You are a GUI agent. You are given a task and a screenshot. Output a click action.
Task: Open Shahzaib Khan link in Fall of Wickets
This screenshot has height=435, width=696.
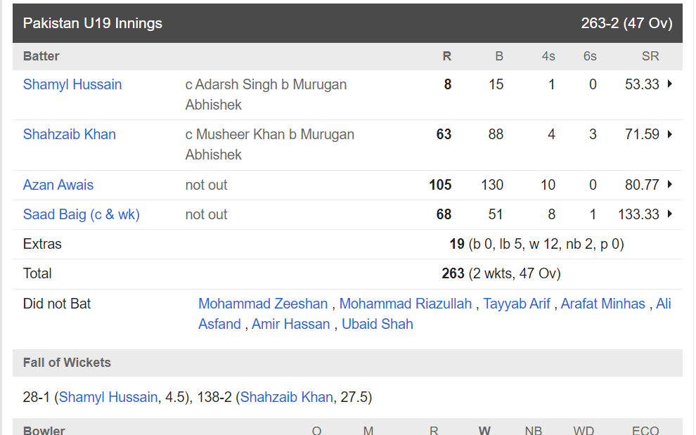pyautogui.click(x=286, y=397)
